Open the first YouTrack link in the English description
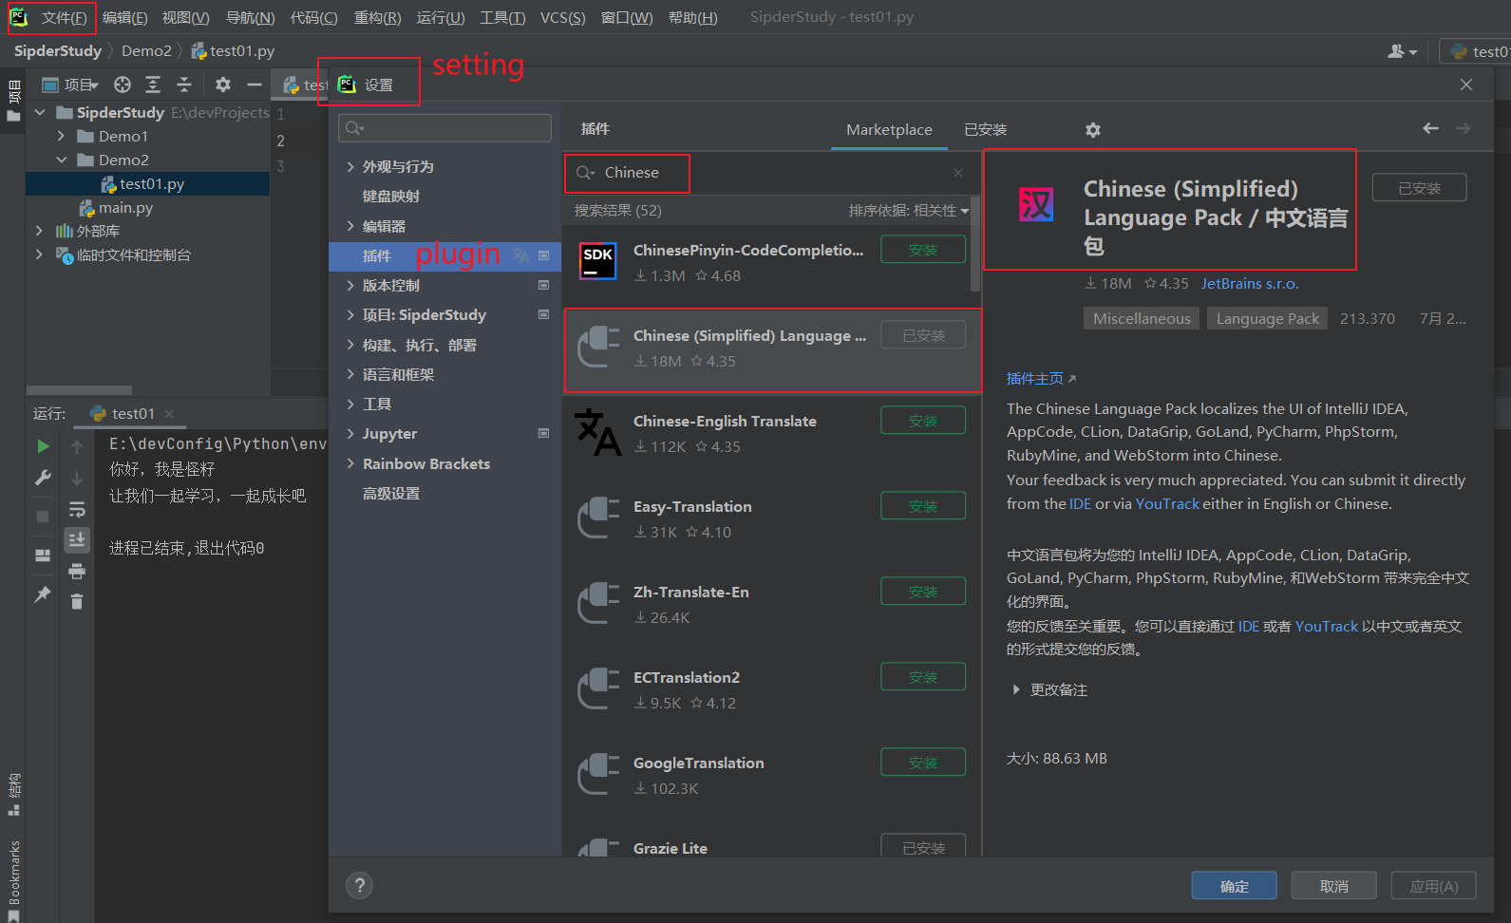The height and width of the screenshot is (923, 1511). point(1167,504)
